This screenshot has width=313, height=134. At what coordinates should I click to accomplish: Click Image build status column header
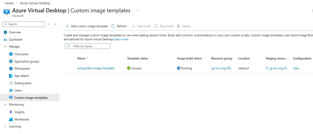coord(189,58)
